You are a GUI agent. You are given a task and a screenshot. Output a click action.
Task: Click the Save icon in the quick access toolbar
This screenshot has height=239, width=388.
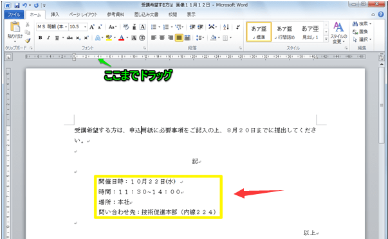point(17,5)
